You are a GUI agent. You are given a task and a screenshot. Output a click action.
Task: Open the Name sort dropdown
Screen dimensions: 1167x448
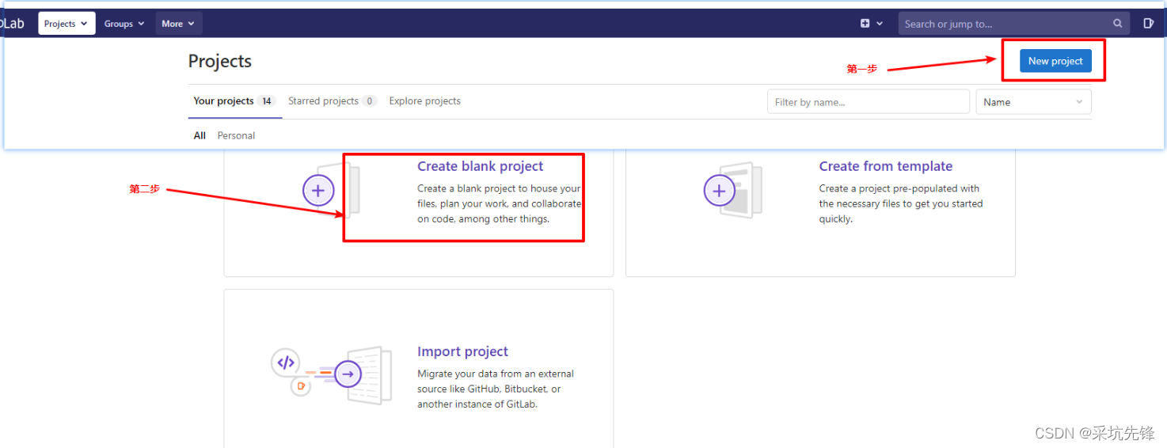[x=1033, y=101]
